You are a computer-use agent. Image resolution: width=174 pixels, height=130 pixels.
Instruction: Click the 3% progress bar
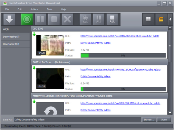coord(123,89)
